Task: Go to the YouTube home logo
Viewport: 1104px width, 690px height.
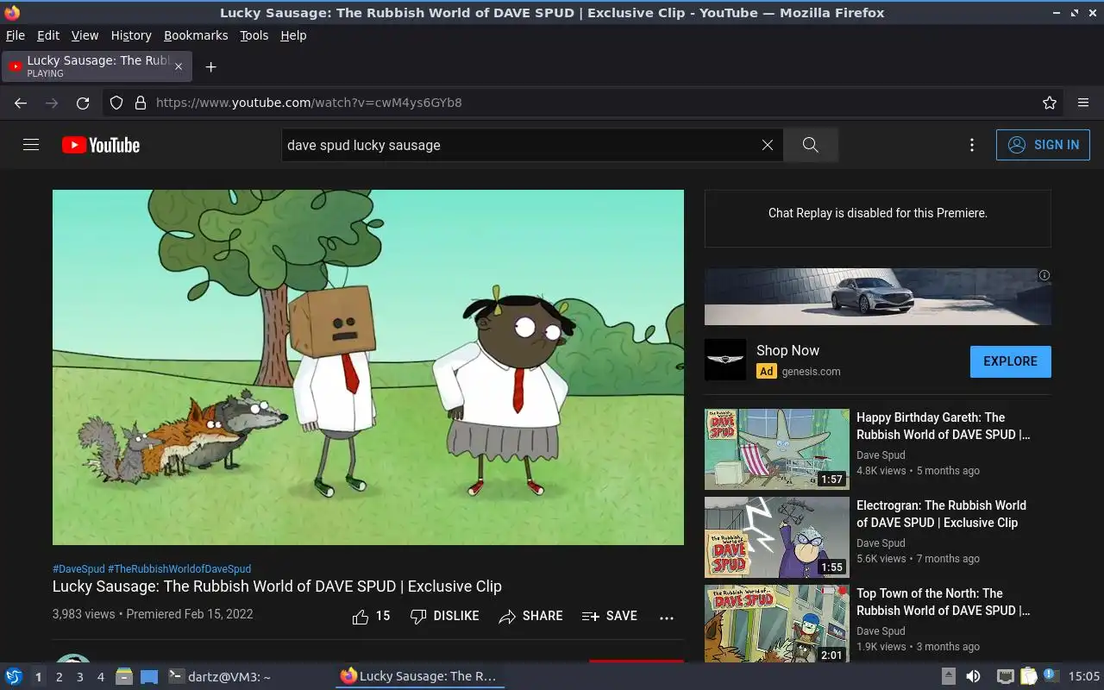Action: (x=101, y=145)
